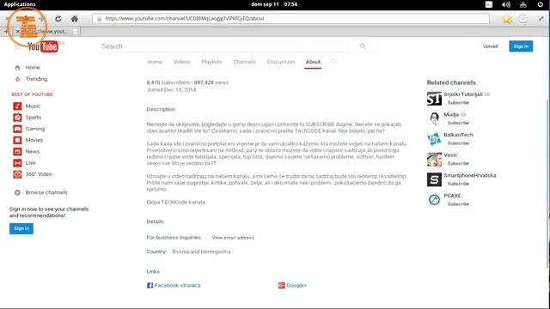Image resolution: width=550 pixels, height=309 pixels.
Task: Click the Gaming category icon
Action: point(17,129)
